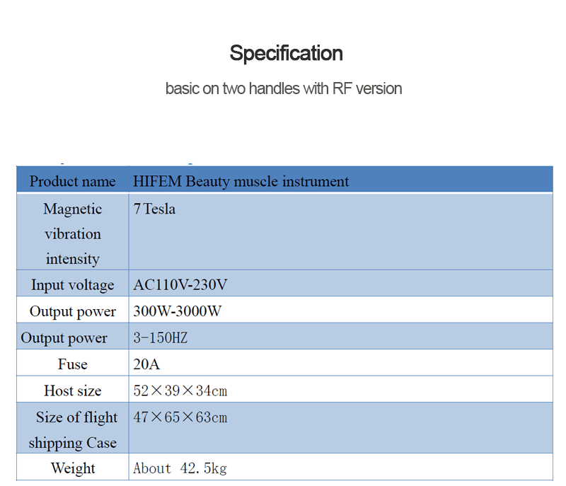The image size is (566, 486).
Task: Select the "20A" fuse value
Action: (x=146, y=364)
